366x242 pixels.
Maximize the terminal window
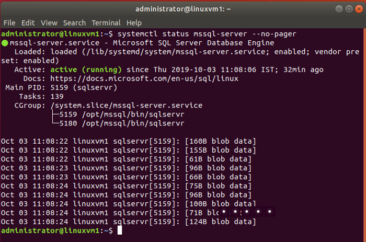click(349, 9)
